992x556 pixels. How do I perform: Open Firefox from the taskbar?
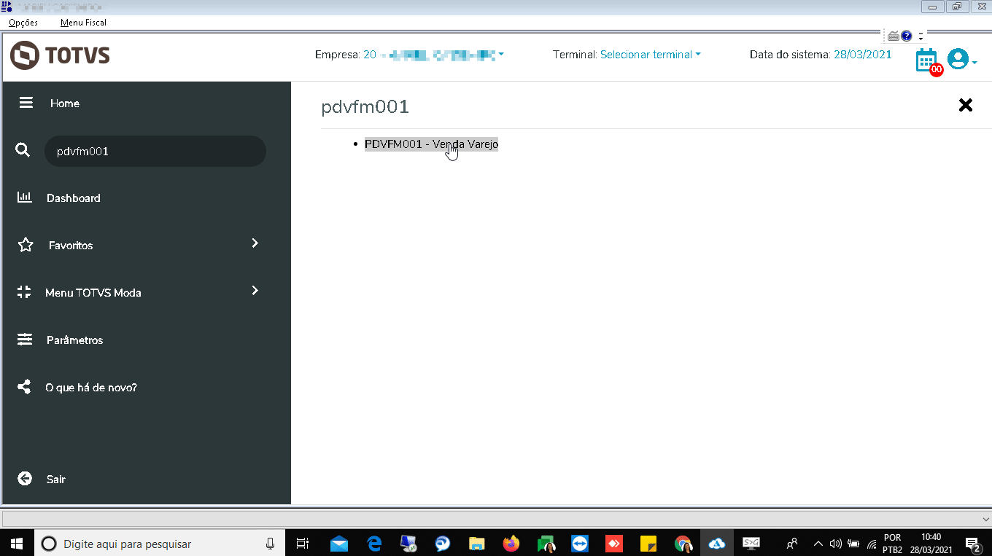[511, 544]
